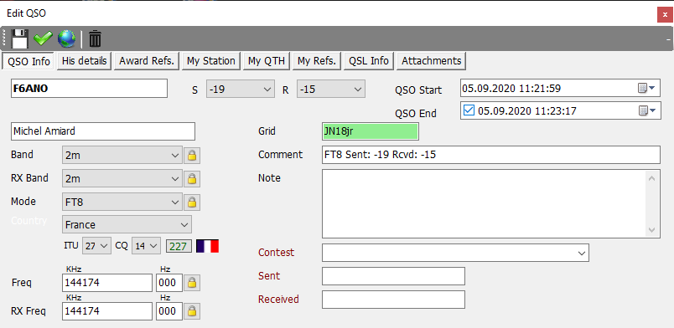Click the lock icon beside RX Freq Hz field
This screenshot has height=328, width=674.
(x=192, y=311)
